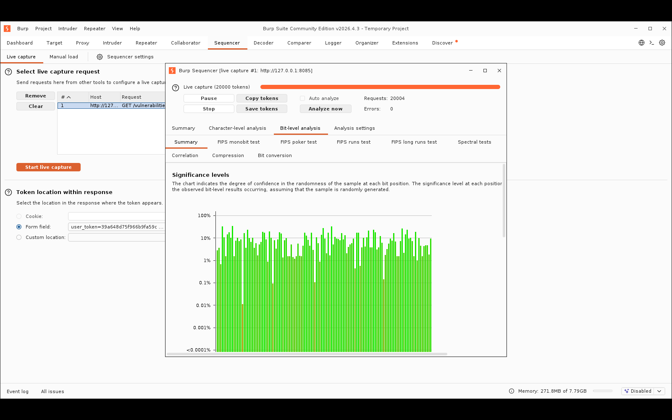The width and height of the screenshot is (672, 420).
Task: Open the Extensions tab
Action: pyautogui.click(x=405, y=43)
